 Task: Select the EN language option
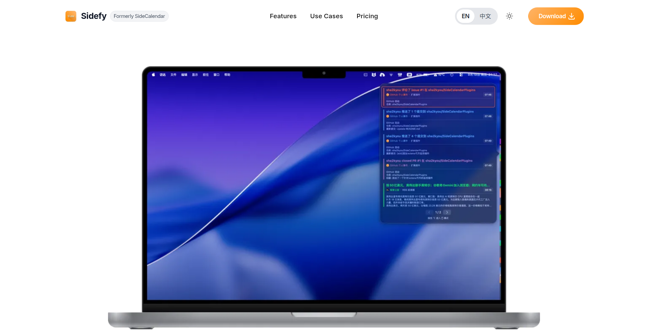(465, 16)
